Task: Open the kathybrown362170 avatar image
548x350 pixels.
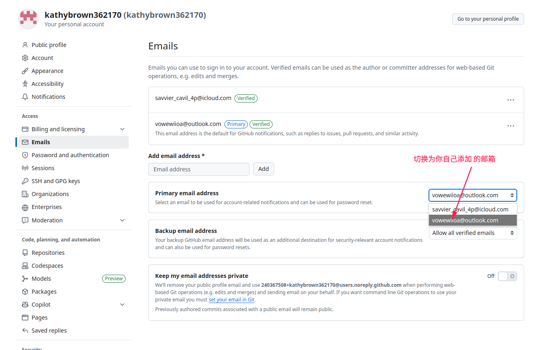Action: tap(28, 19)
